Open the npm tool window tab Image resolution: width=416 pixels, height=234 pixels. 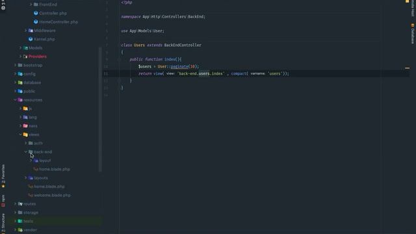coord(3,201)
